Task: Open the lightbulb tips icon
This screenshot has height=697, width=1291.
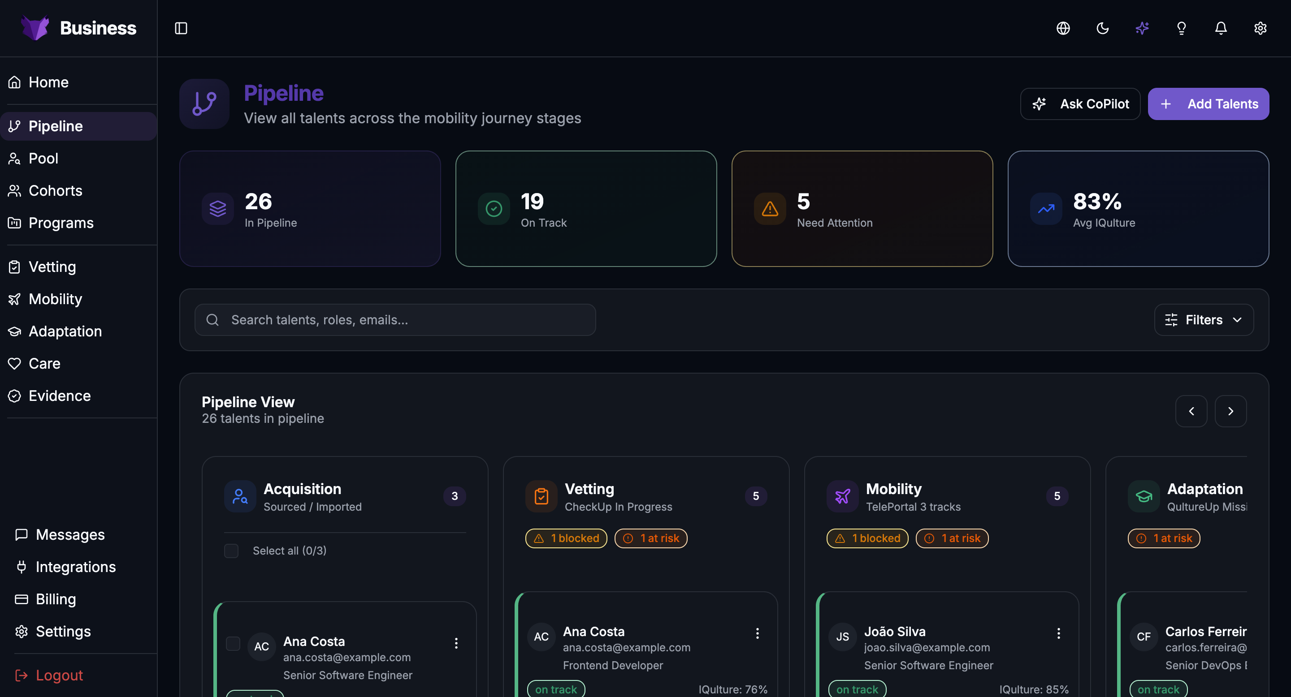Action: pos(1181,29)
